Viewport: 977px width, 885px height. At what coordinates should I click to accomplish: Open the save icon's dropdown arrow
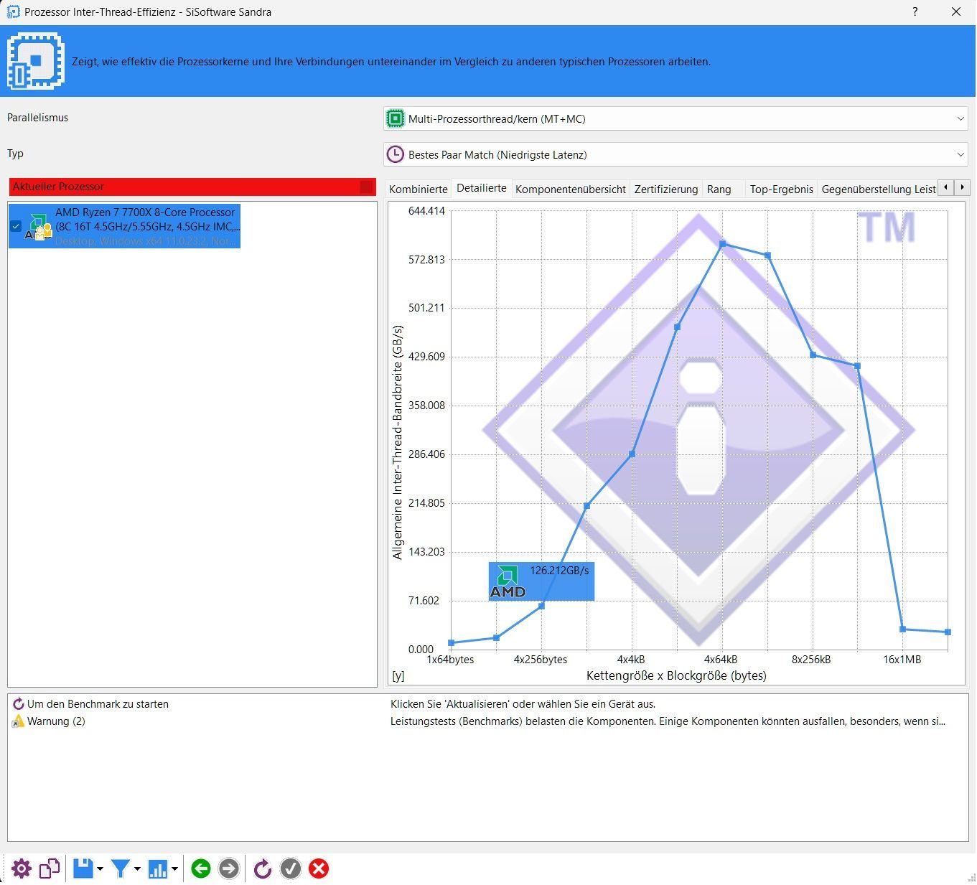click(x=100, y=869)
